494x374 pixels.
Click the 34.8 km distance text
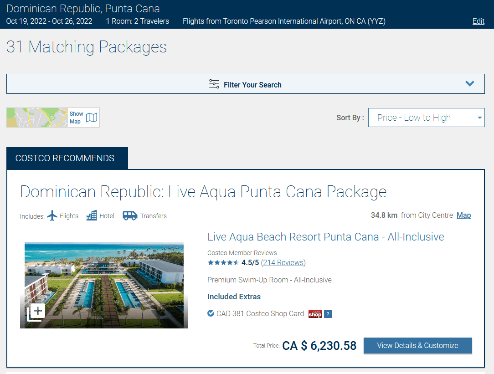coord(384,215)
